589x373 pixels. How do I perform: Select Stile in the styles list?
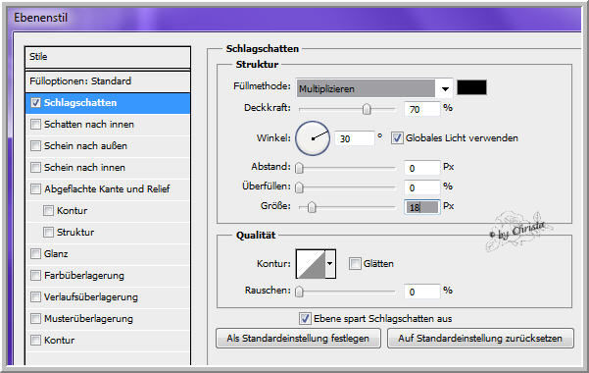point(108,57)
